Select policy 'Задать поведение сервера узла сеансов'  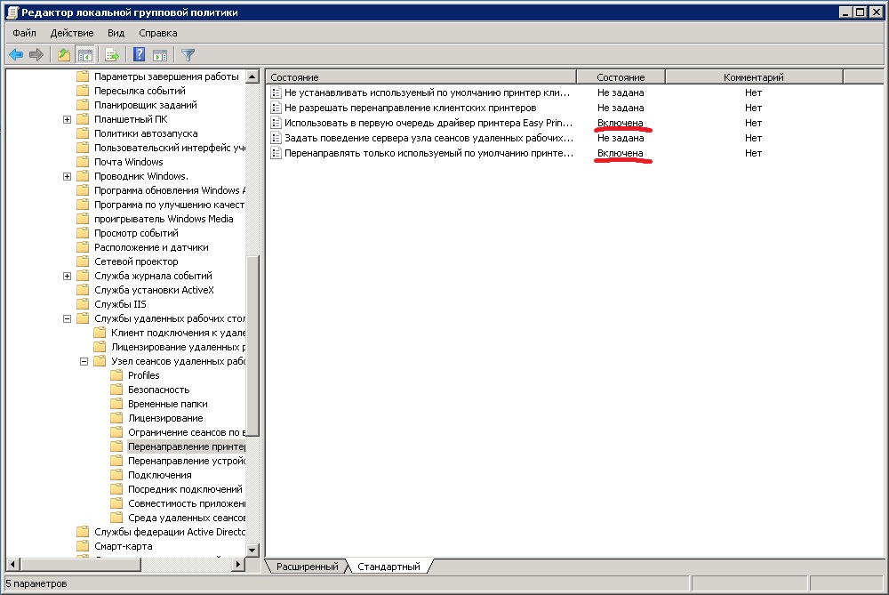coord(428,138)
